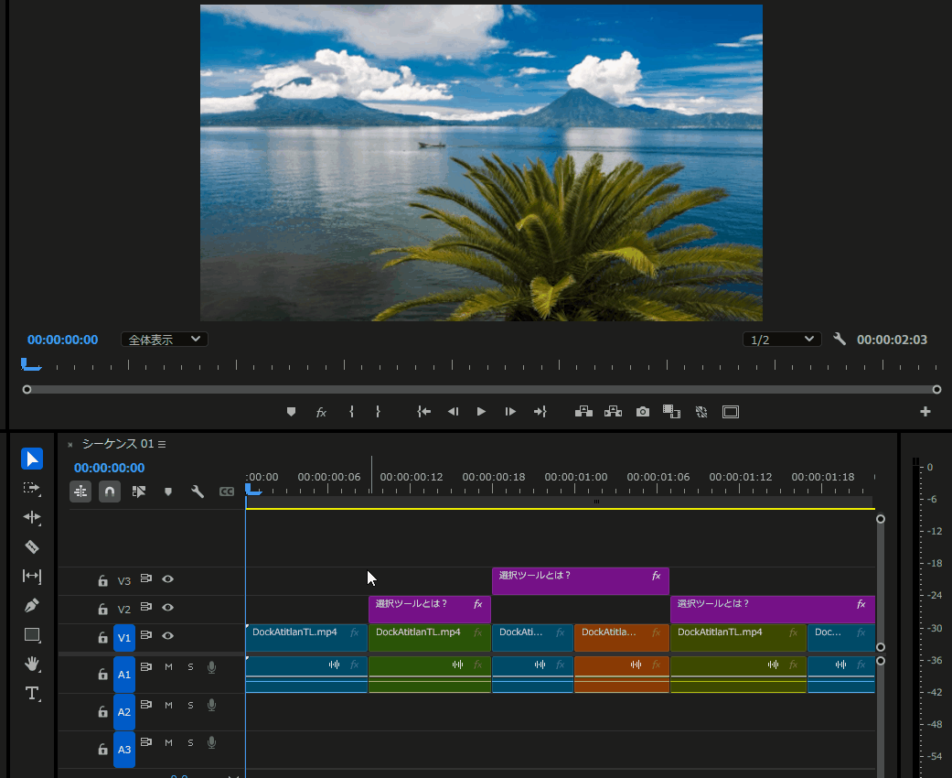Select the Type tool
Image resolution: width=952 pixels, height=778 pixels.
click(x=32, y=694)
